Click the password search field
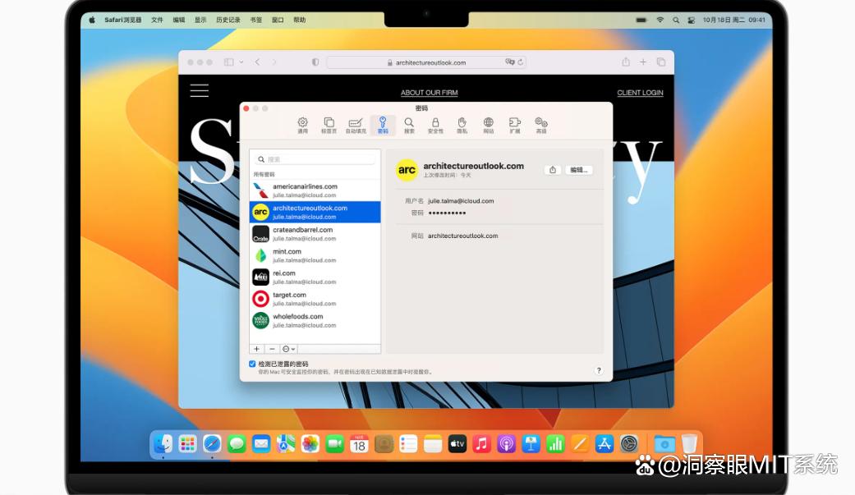Viewport: 855px width, 495px height. click(x=315, y=159)
